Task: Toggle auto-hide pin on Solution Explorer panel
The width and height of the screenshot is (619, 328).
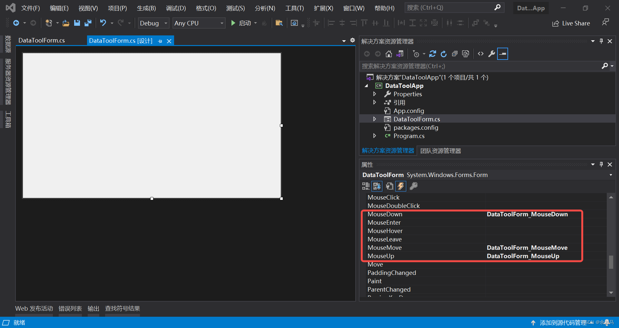Action: click(x=601, y=41)
